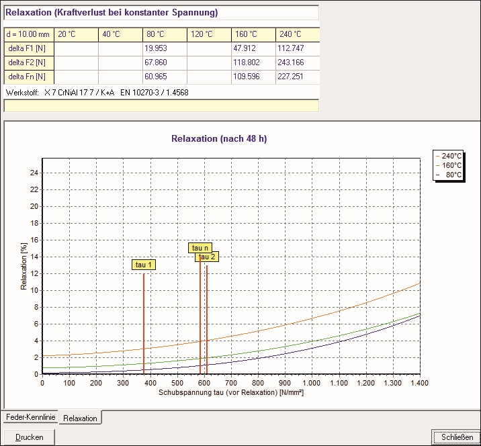Select the Relaxation tab

click(x=79, y=418)
